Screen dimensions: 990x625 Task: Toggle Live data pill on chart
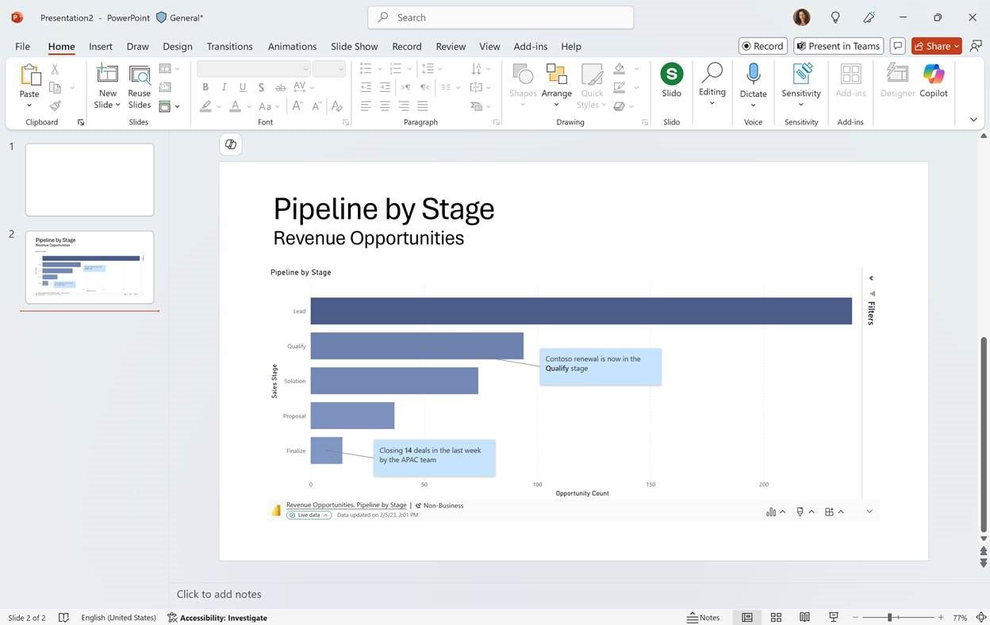(x=309, y=515)
